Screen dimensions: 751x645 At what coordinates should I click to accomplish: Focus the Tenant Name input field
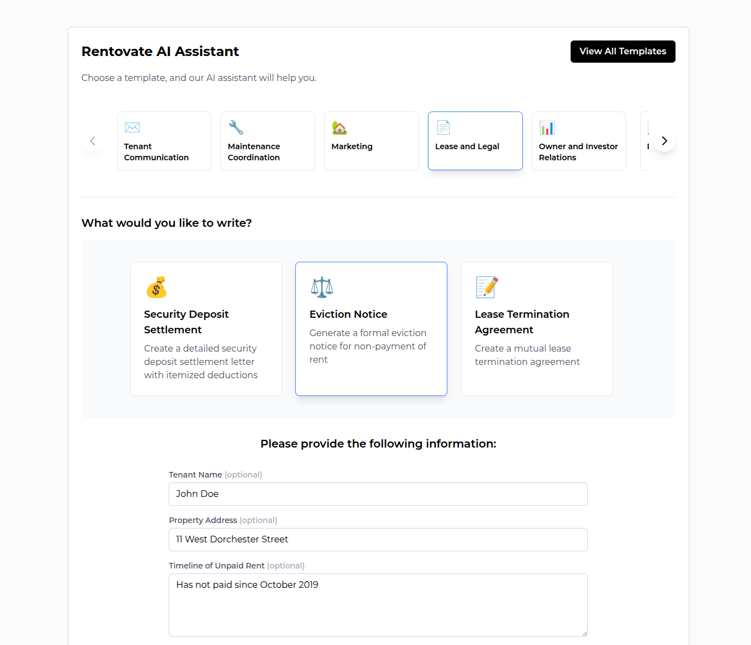pos(378,494)
